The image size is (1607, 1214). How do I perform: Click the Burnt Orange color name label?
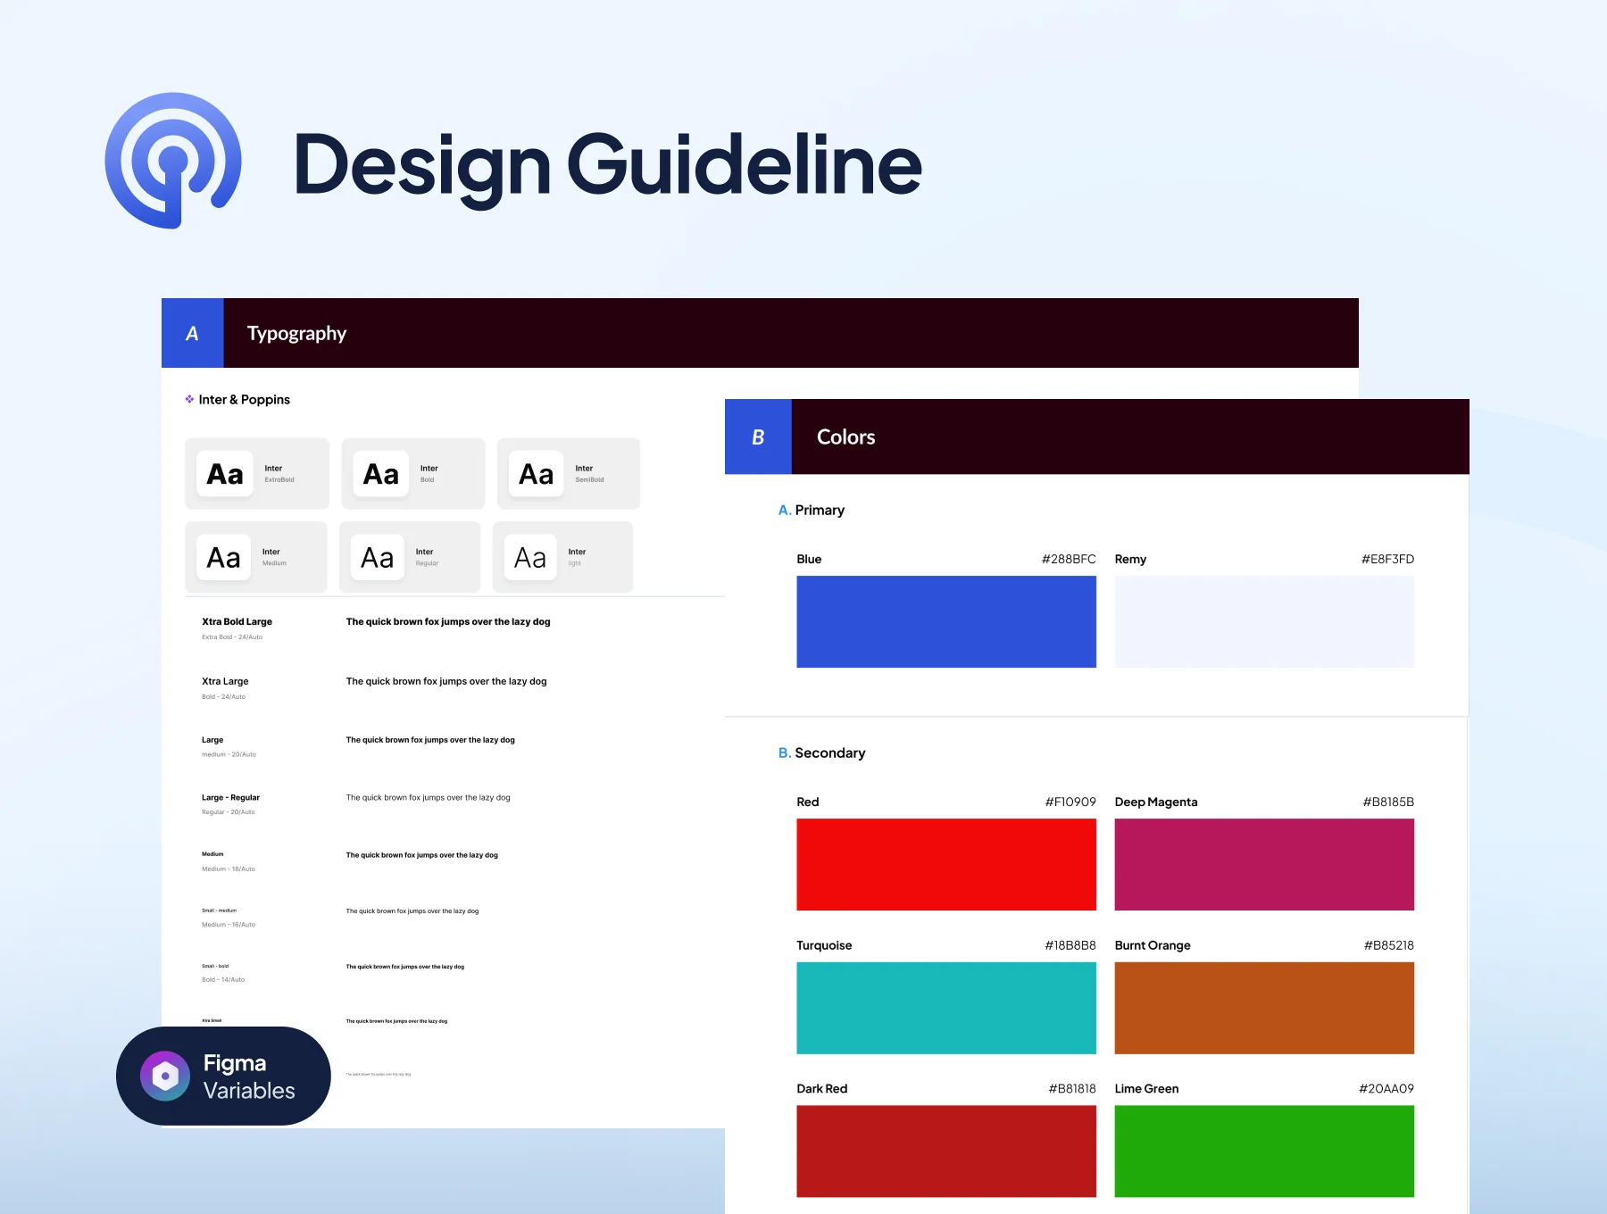1153,945
